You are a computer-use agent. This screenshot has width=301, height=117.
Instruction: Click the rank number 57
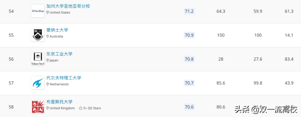click(x=11, y=83)
